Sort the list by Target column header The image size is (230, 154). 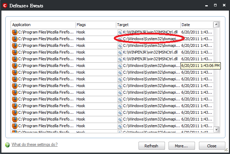(148, 25)
